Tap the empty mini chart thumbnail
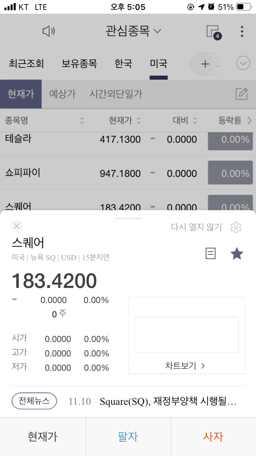This screenshot has width=256, height=456. [186, 335]
